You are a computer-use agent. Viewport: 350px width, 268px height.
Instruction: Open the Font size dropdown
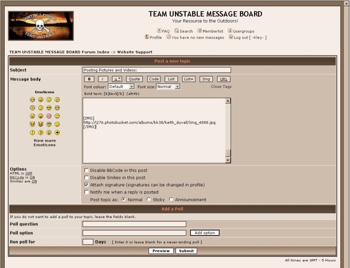169,87
